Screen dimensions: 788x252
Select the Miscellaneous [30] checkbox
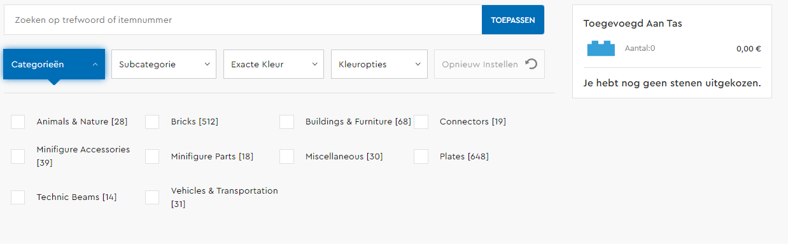pyautogui.click(x=286, y=157)
